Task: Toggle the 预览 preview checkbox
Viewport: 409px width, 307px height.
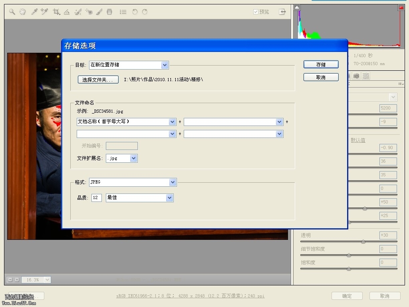Action: click(x=256, y=12)
